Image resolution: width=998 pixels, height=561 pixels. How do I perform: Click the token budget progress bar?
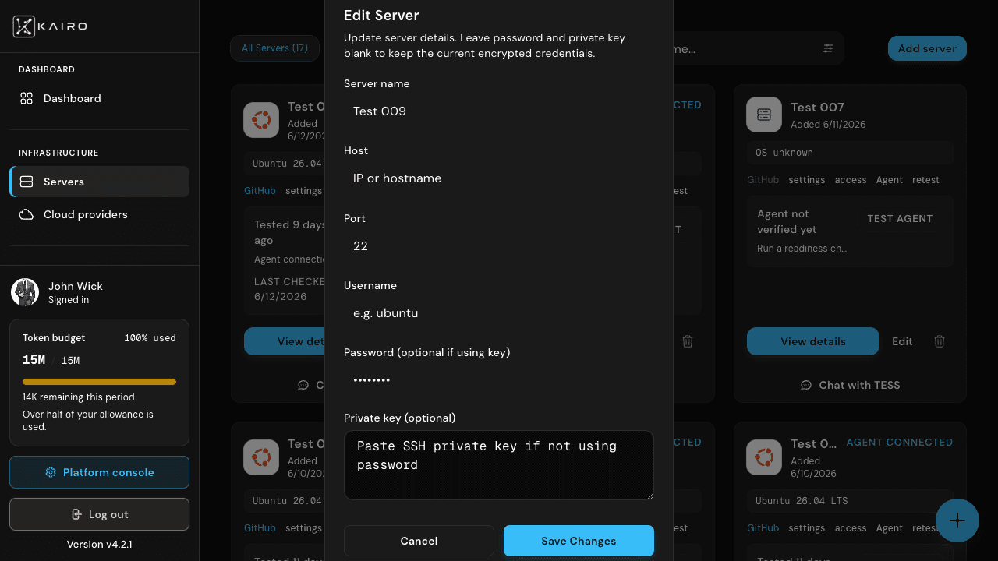[99, 382]
